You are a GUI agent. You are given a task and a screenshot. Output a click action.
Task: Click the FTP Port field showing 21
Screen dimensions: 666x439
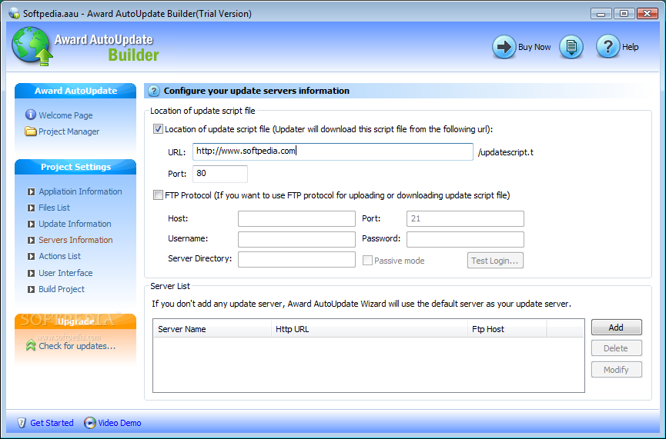[465, 218]
